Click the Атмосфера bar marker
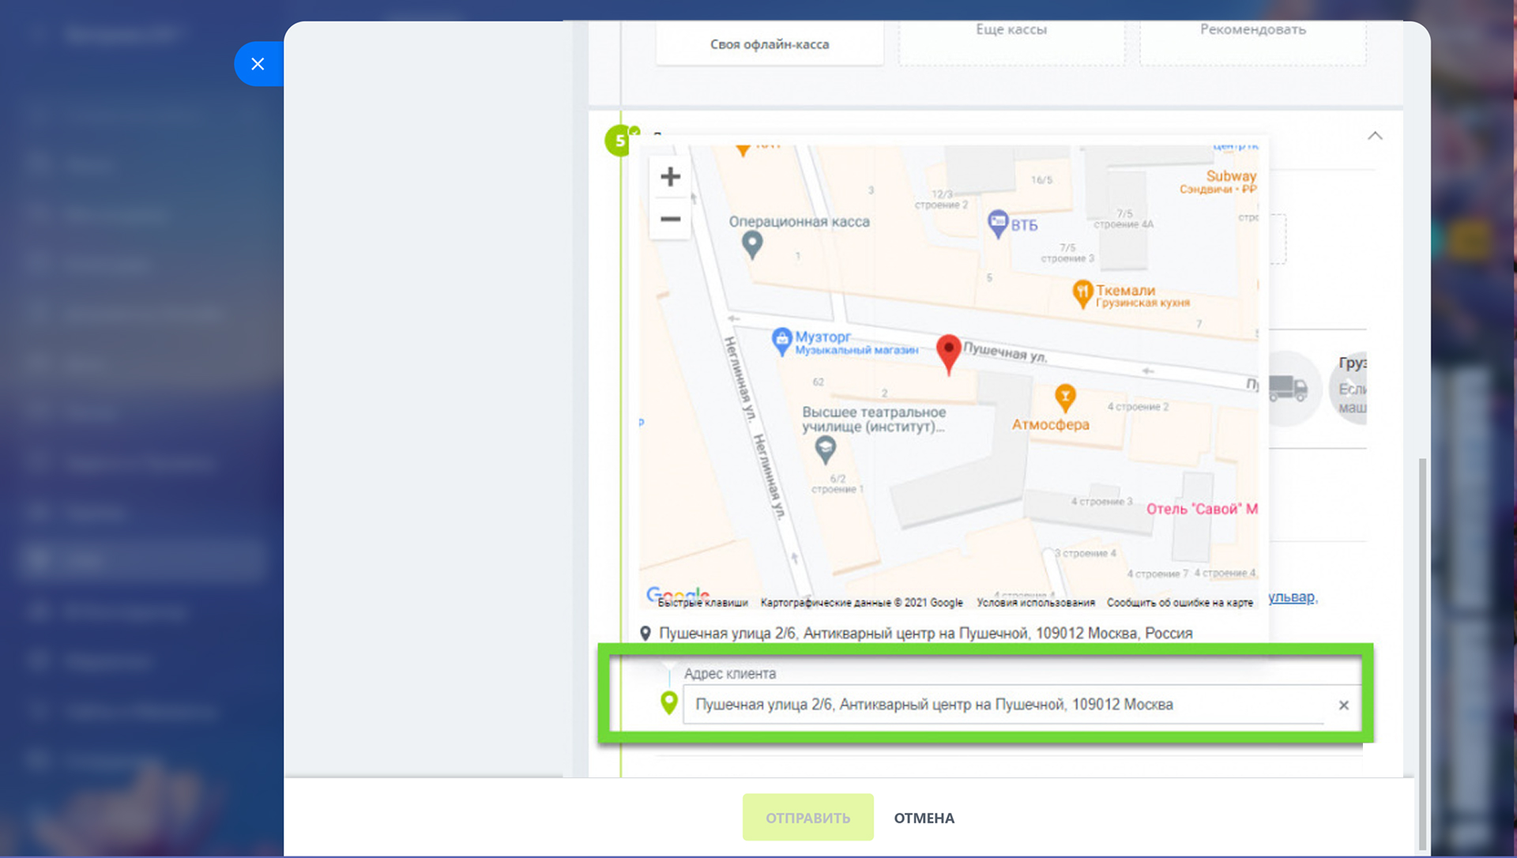The image size is (1517, 858). (1065, 398)
